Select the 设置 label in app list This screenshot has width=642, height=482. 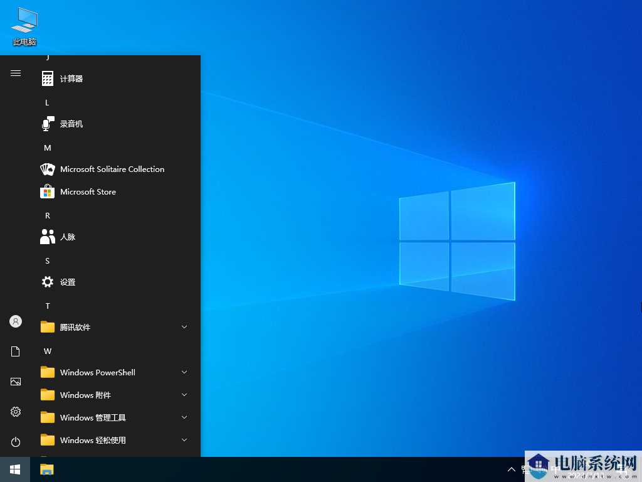[x=68, y=282]
